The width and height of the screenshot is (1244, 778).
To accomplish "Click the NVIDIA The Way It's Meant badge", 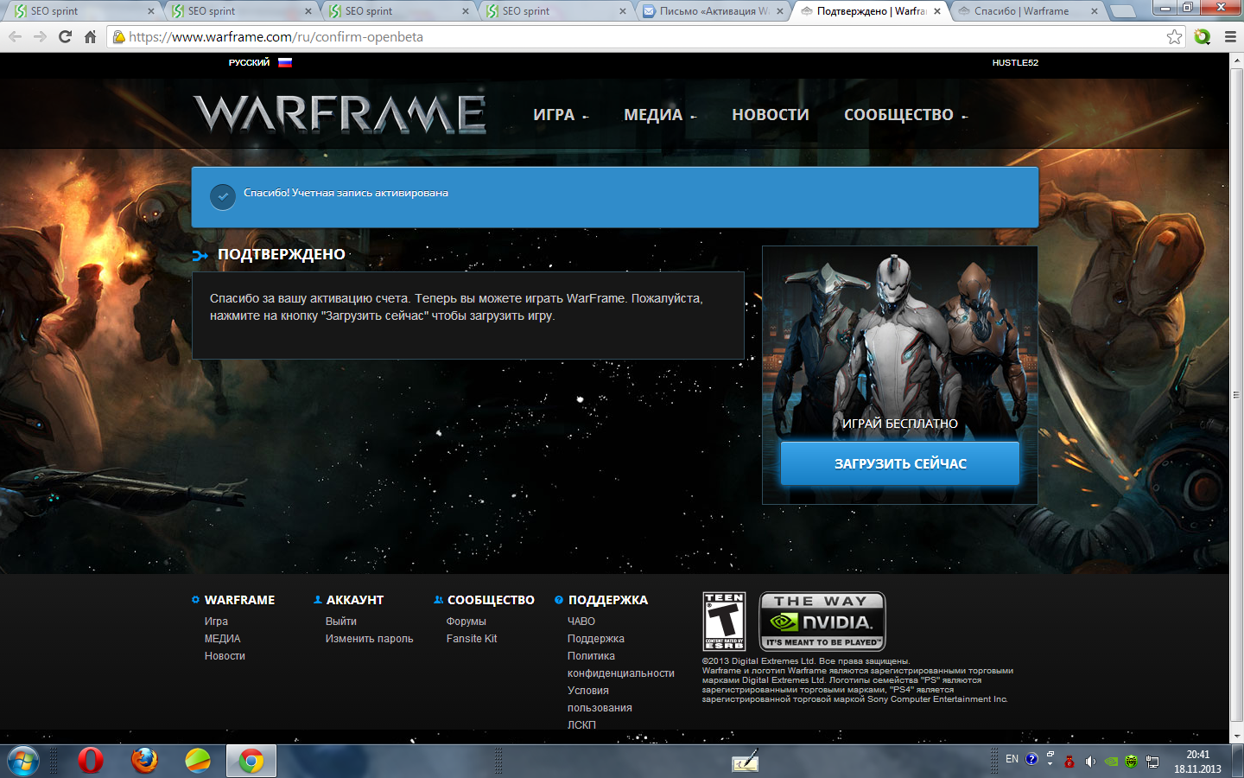I will click(x=822, y=621).
